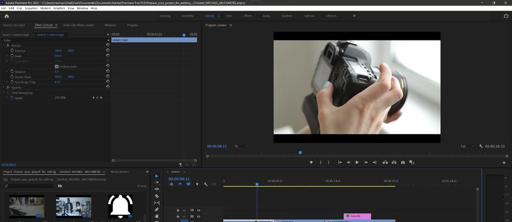Pick the Ripple Edit tool
The height and width of the screenshot is (222, 512).
157,189
